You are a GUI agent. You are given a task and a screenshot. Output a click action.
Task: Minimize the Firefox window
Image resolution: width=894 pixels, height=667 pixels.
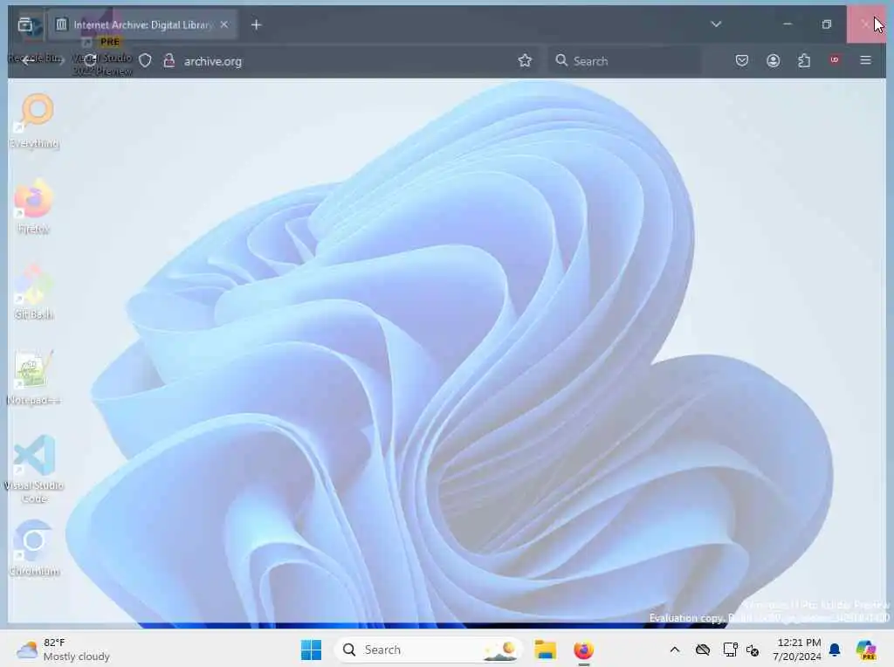(x=787, y=24)
